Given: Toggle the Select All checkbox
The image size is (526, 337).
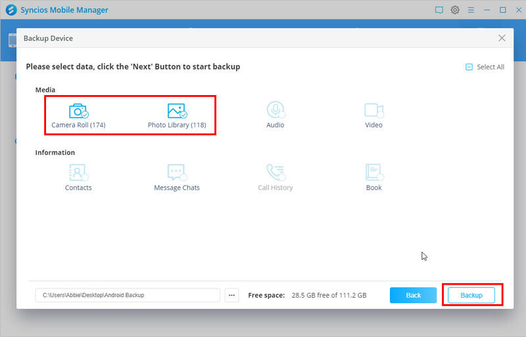Looking at the screenshot, I should [469, 67].
